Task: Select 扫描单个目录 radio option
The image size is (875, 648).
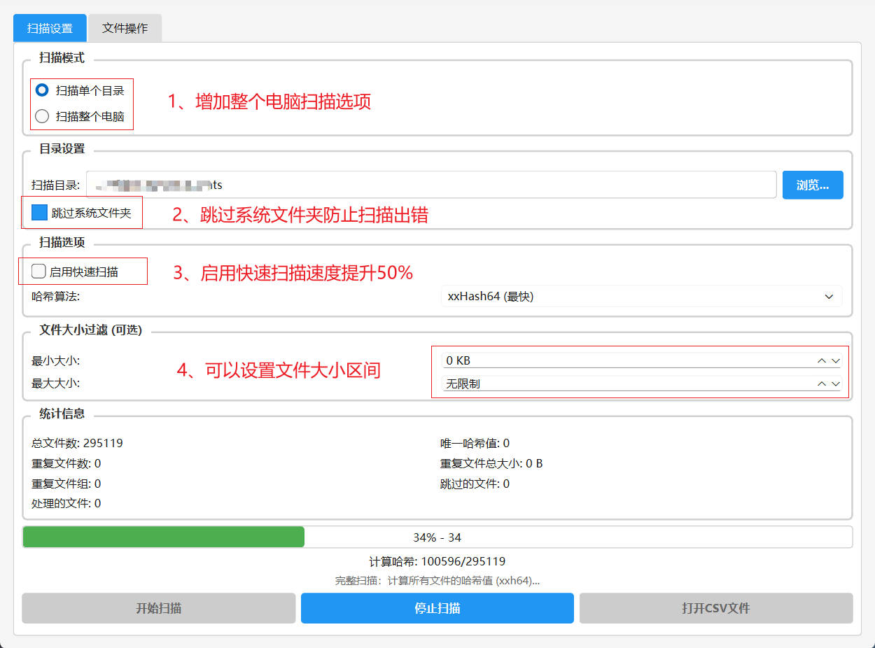Action: pos(42,90)
